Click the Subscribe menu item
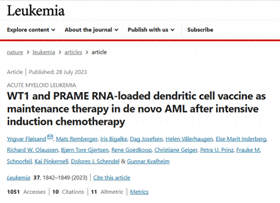 (x=200, y=30)
